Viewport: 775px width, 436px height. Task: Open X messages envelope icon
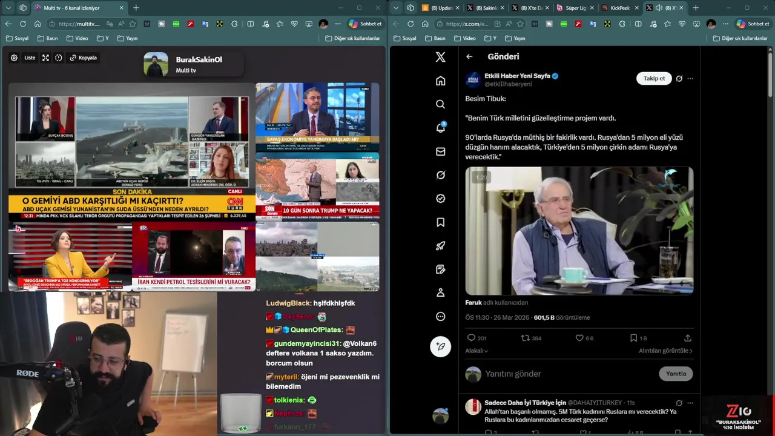pyautogui.click(x=440, y=151)
